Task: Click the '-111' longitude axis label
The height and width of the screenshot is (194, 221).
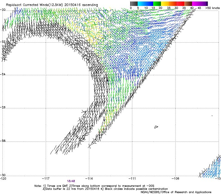Action: coord(132,179)
